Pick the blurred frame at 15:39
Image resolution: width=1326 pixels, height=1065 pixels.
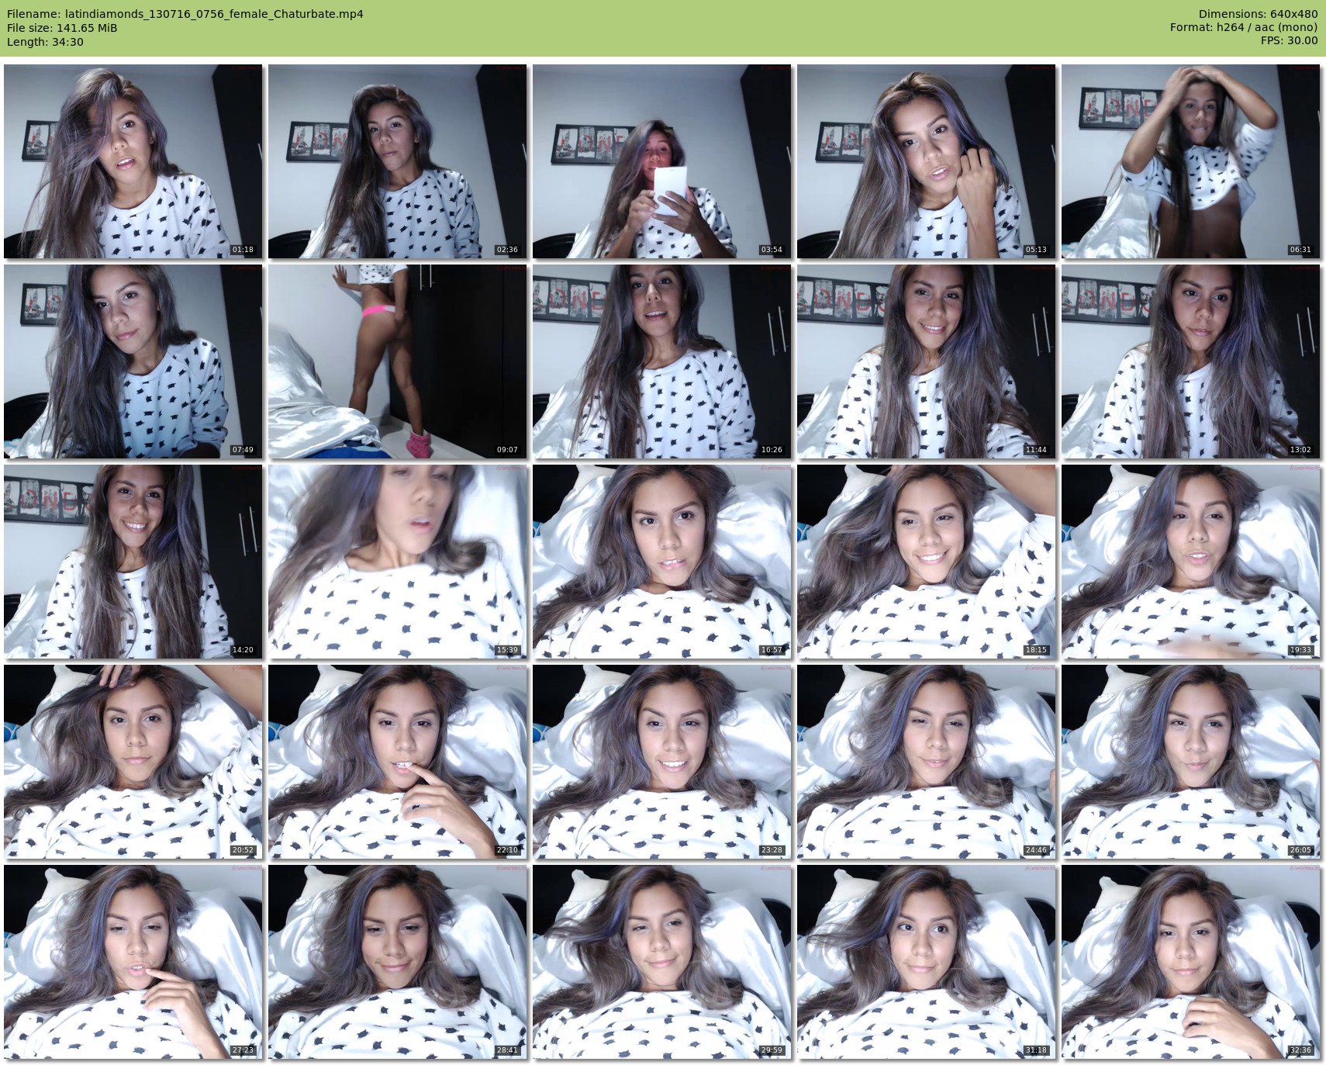coord(397,562)
